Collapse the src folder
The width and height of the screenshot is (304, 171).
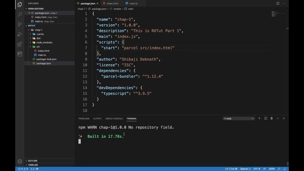[38, 47]
